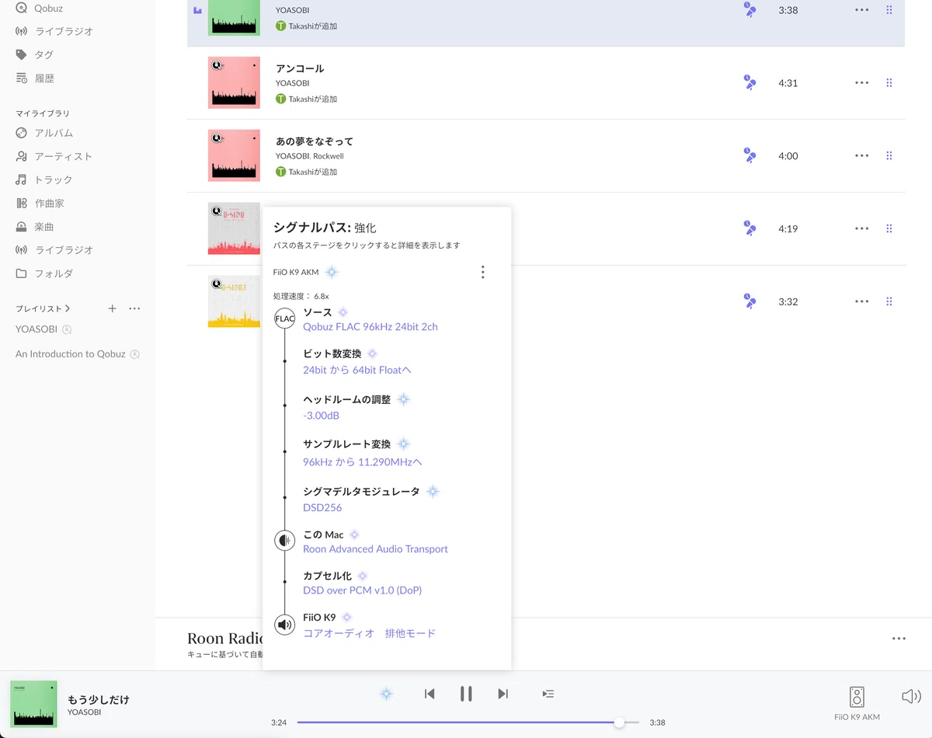
Task: Select the あの夢をなぞって album thumbnail
Action: [x=234, y=155]
